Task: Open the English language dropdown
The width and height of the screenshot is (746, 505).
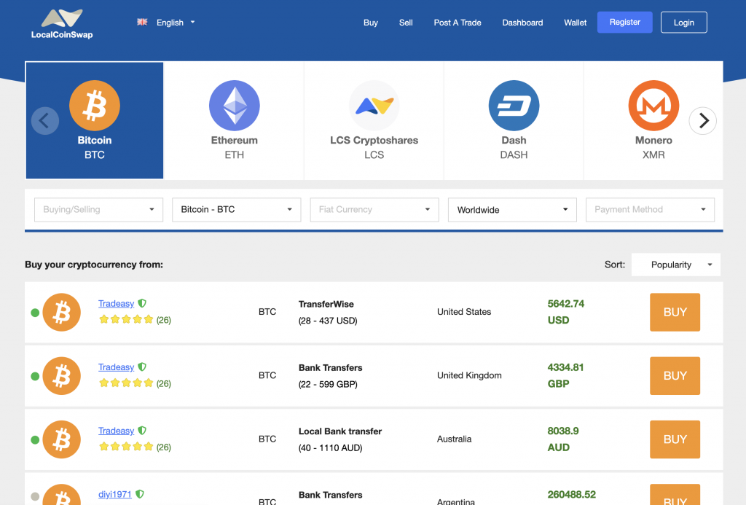Action: 176,23
